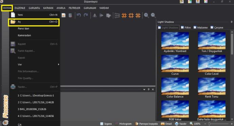Select Pano'dan in the file menu

(35, 29)
